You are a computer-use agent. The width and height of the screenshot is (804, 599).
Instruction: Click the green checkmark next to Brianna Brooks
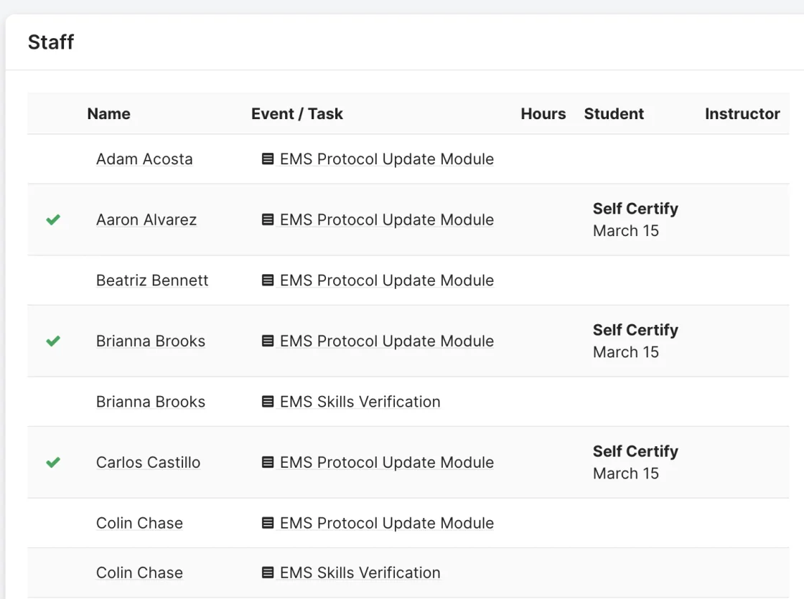53,341
